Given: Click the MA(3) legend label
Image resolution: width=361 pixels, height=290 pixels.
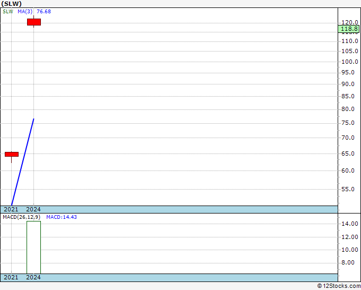Looking at the screenshot, I should (x=25, y=12).
